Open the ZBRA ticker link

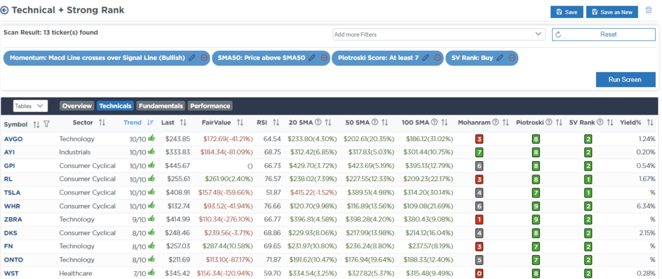point(13,219)
